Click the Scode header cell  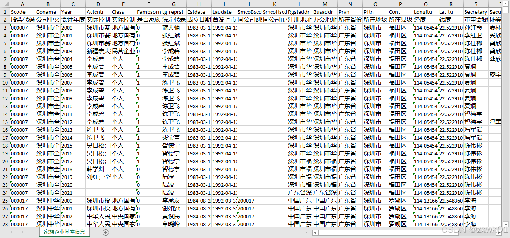pyautogui.click(x=22, y=12)
